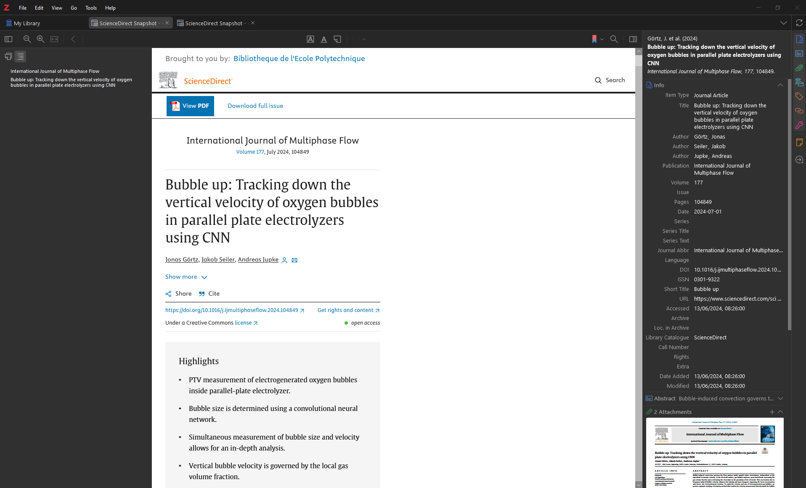The width and height of the screenshot is (806, 488).
Task: Open the annotation color dropdown
Action: (x=359, y=39)
